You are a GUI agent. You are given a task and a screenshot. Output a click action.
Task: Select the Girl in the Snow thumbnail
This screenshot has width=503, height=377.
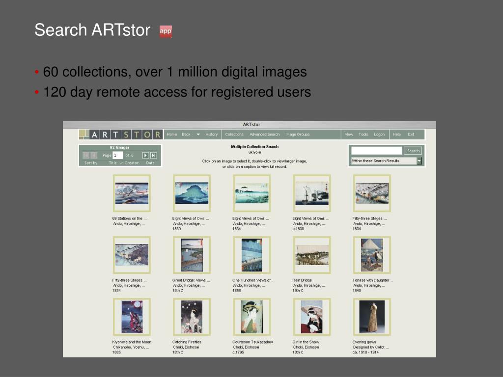312,317
